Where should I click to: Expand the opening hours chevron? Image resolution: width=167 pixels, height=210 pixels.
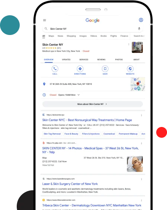pyautogui.click(x=78, y=95)
